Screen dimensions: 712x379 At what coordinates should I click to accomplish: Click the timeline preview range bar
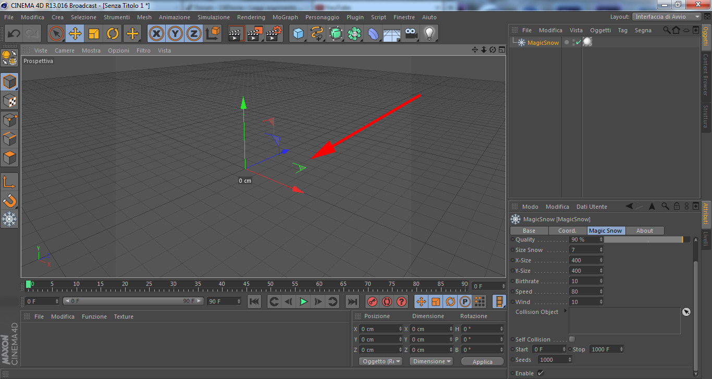pos(133,301)
